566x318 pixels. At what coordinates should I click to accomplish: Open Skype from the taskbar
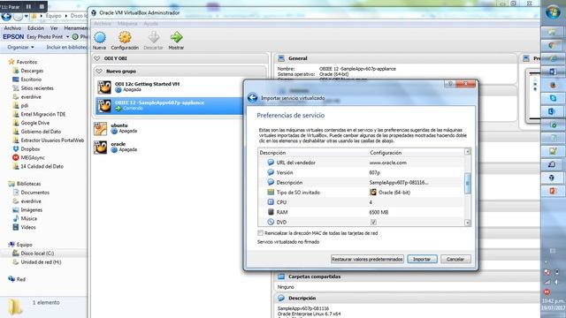click(552, 98)
